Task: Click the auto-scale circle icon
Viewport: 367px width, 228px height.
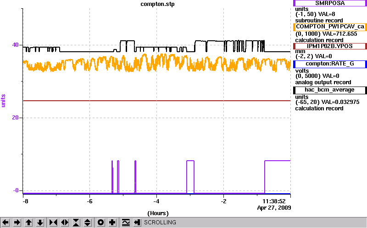Action: pyautogui.click(x=100, y=223)
